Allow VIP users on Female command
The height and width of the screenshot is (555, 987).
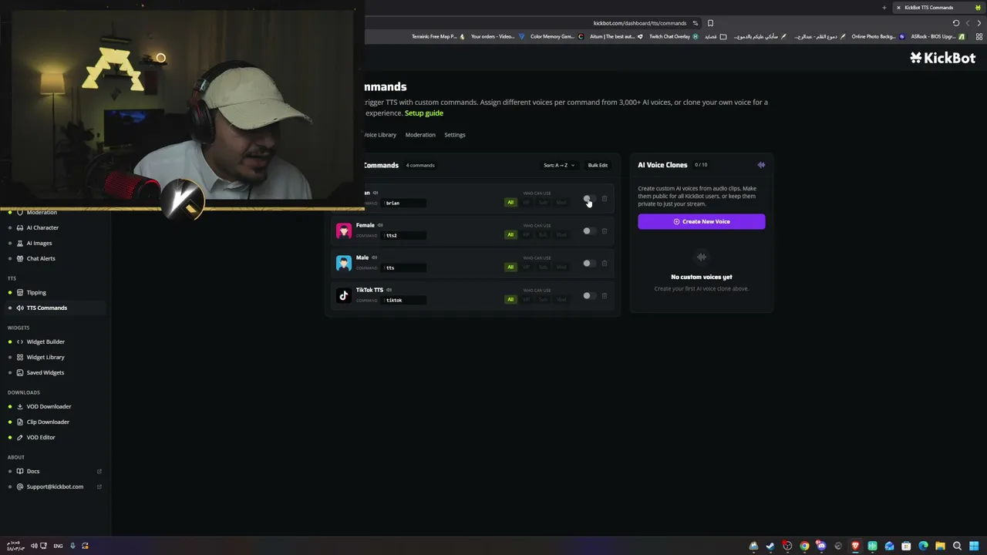click(527, 234)
